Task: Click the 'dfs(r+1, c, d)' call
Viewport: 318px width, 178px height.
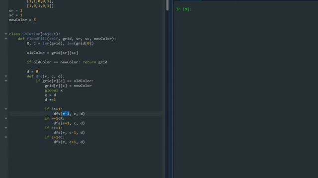Action: (x=69, y=123)
